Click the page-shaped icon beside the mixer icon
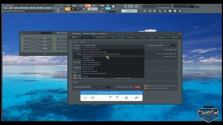The height and width of the screenshot is (125, 223). [x=170, y=11]
